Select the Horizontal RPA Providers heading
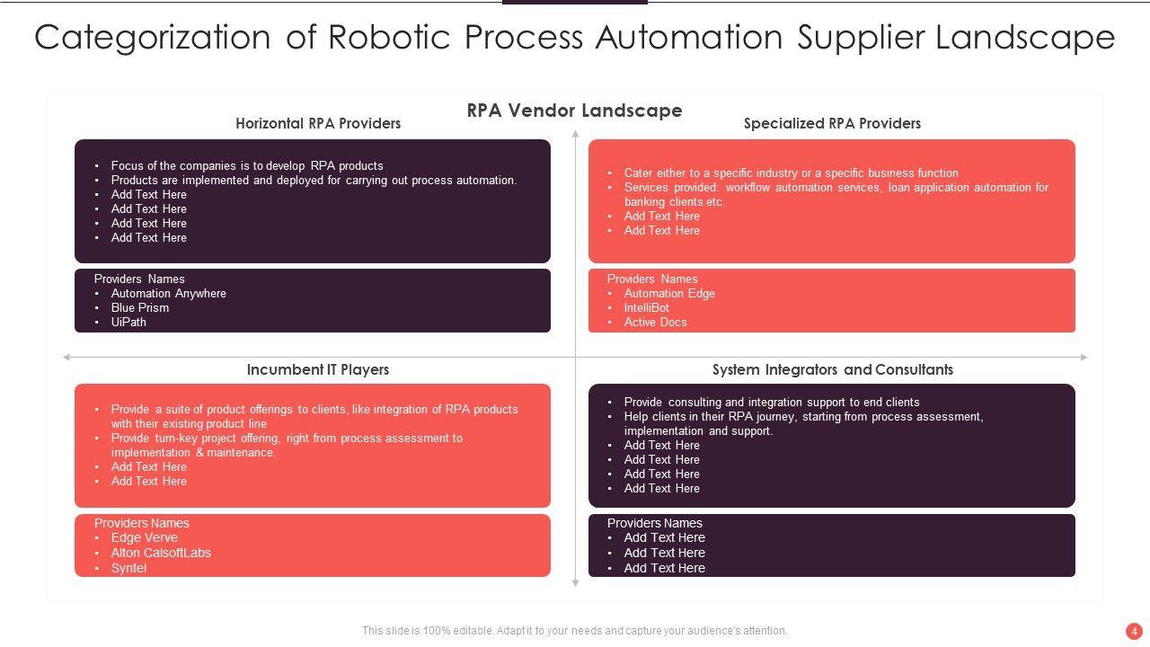Image resolution: width=1150 pixels, height=647 pixels. (318, 123)
